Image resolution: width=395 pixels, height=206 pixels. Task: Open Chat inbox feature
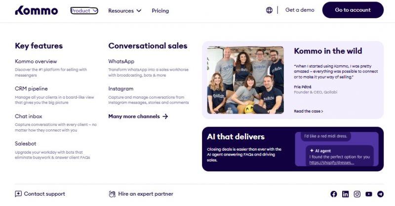tap(29, 116)
